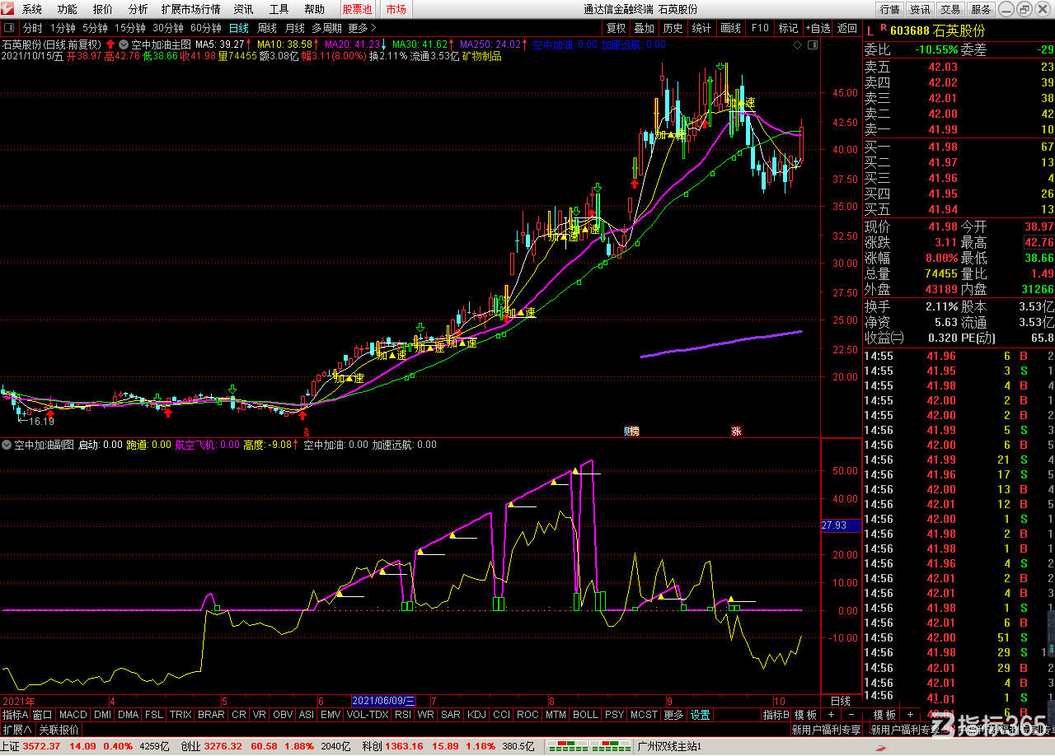Select MACD indicator tab

click(73, 715)
